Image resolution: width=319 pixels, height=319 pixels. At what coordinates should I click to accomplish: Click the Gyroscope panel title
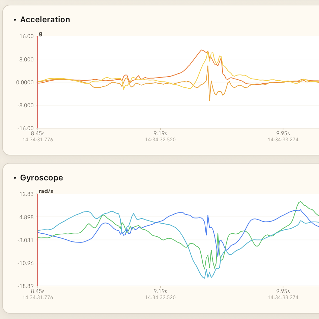tap(42, 178)
